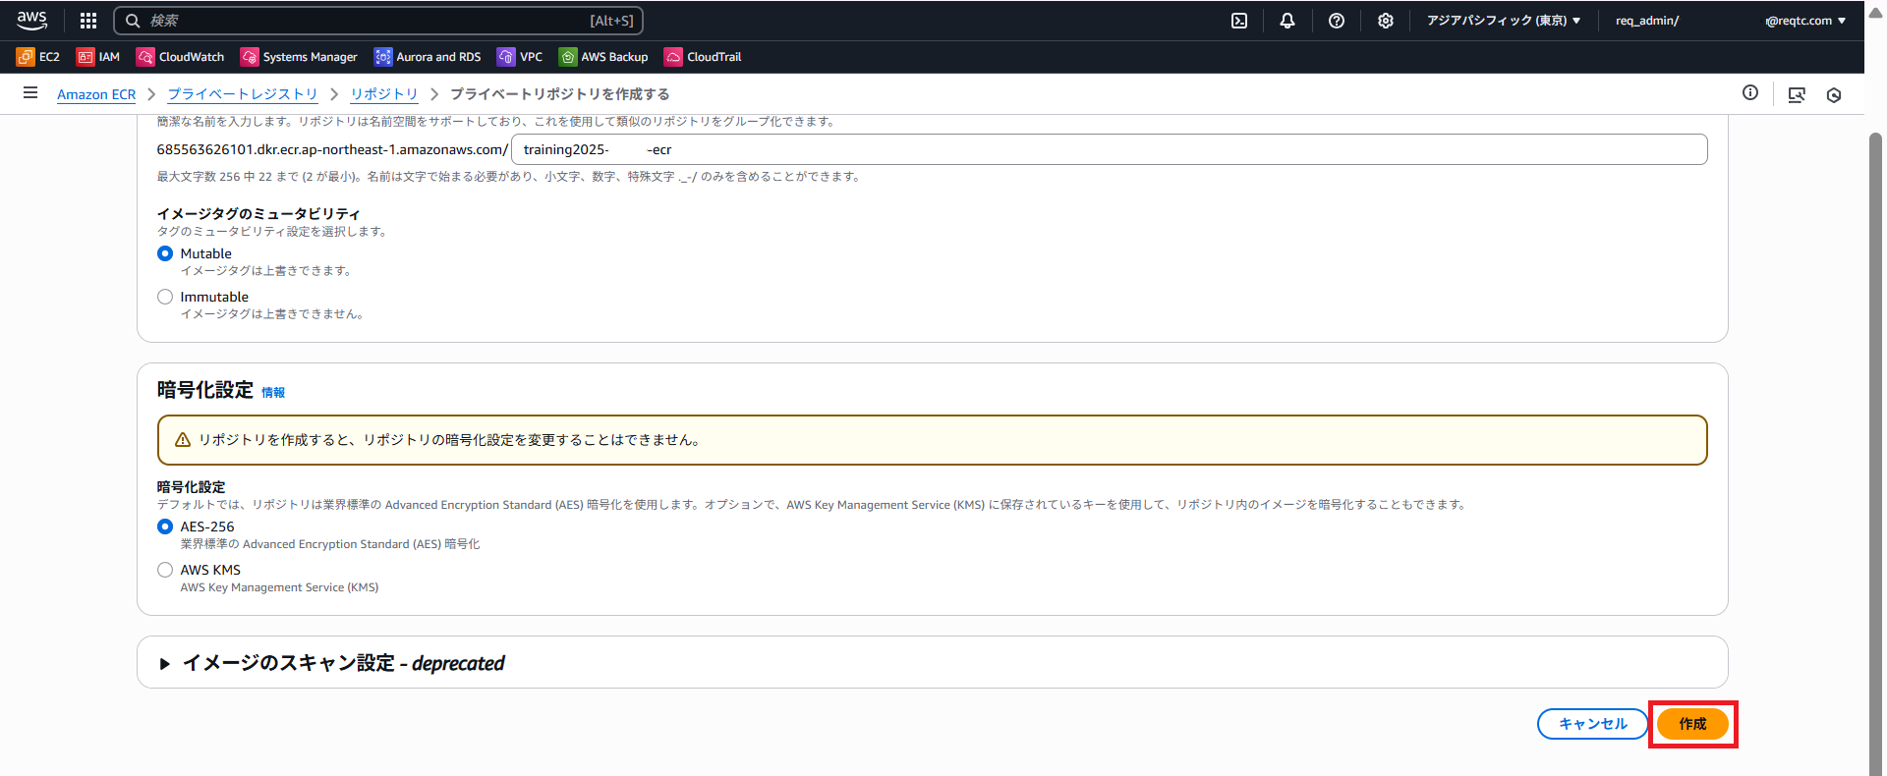This screenshot has height=776, width=1887.
Task: Open the 情報 link beside 暗号化設定
Action: click(x=273, y=392)
